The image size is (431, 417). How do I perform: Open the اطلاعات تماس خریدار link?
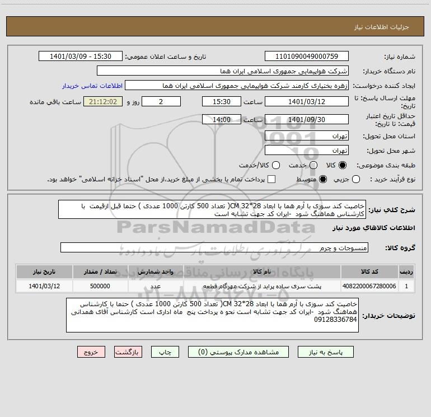(x=92, y=86)
